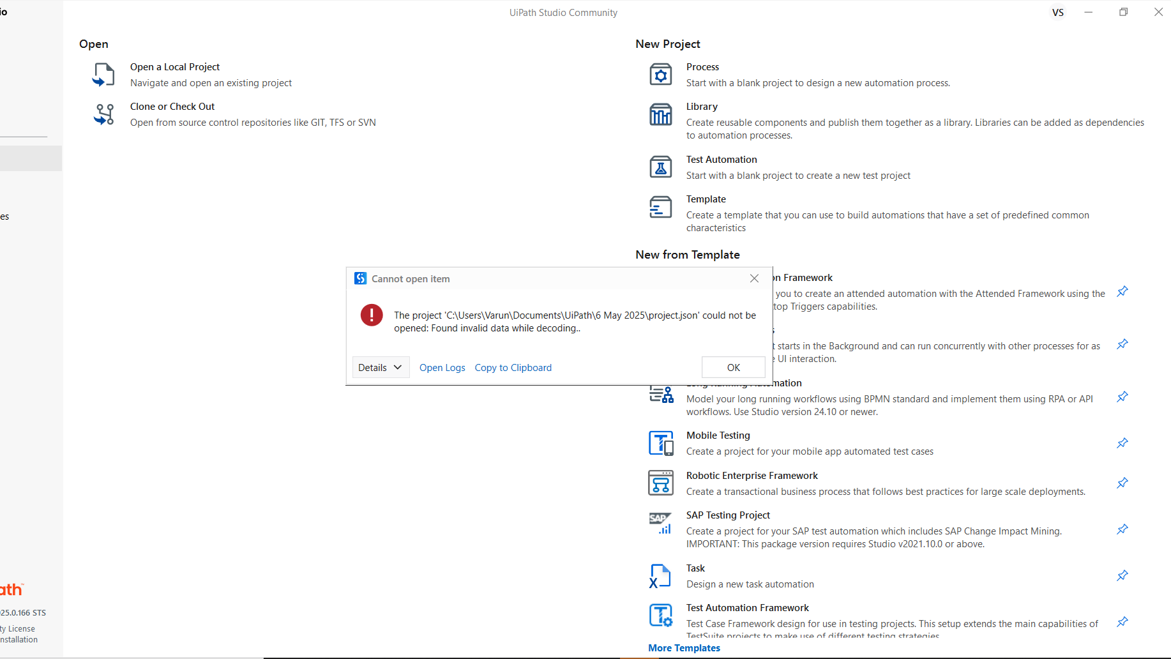Select the Process project title
The width and height of the screenshot is (1171, 659).
pyautogui.click(x=702, y=67)
